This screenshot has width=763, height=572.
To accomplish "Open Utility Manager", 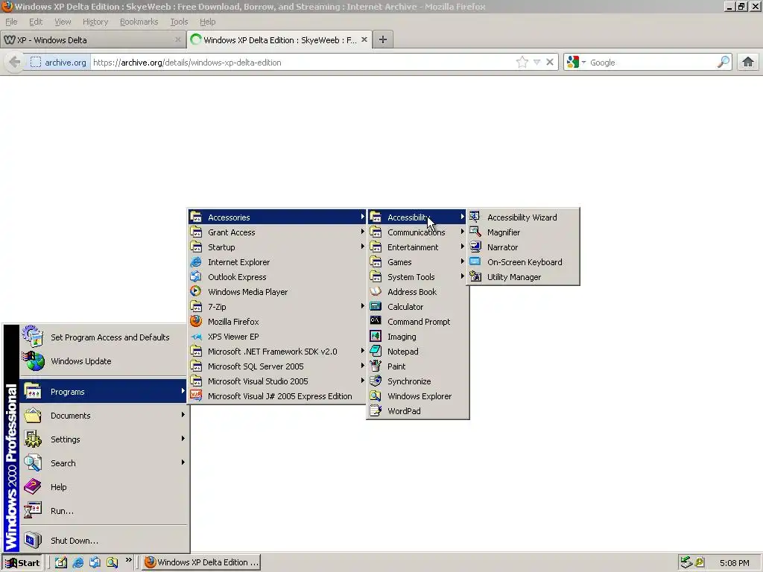I will coord(523,277).
